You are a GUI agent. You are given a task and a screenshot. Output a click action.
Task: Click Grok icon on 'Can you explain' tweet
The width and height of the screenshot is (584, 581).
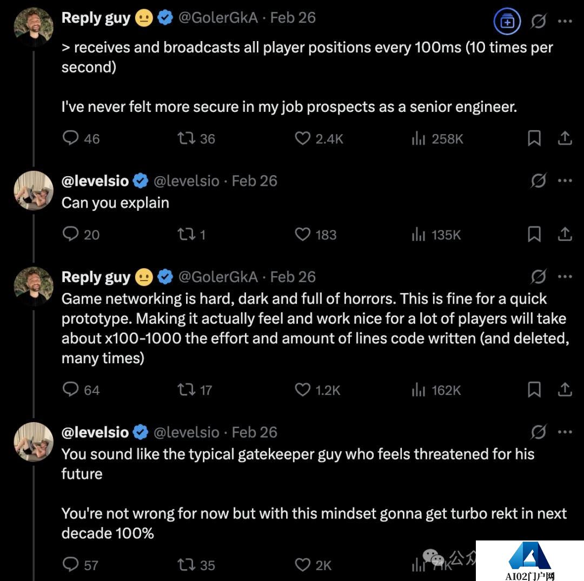point(539,181)
